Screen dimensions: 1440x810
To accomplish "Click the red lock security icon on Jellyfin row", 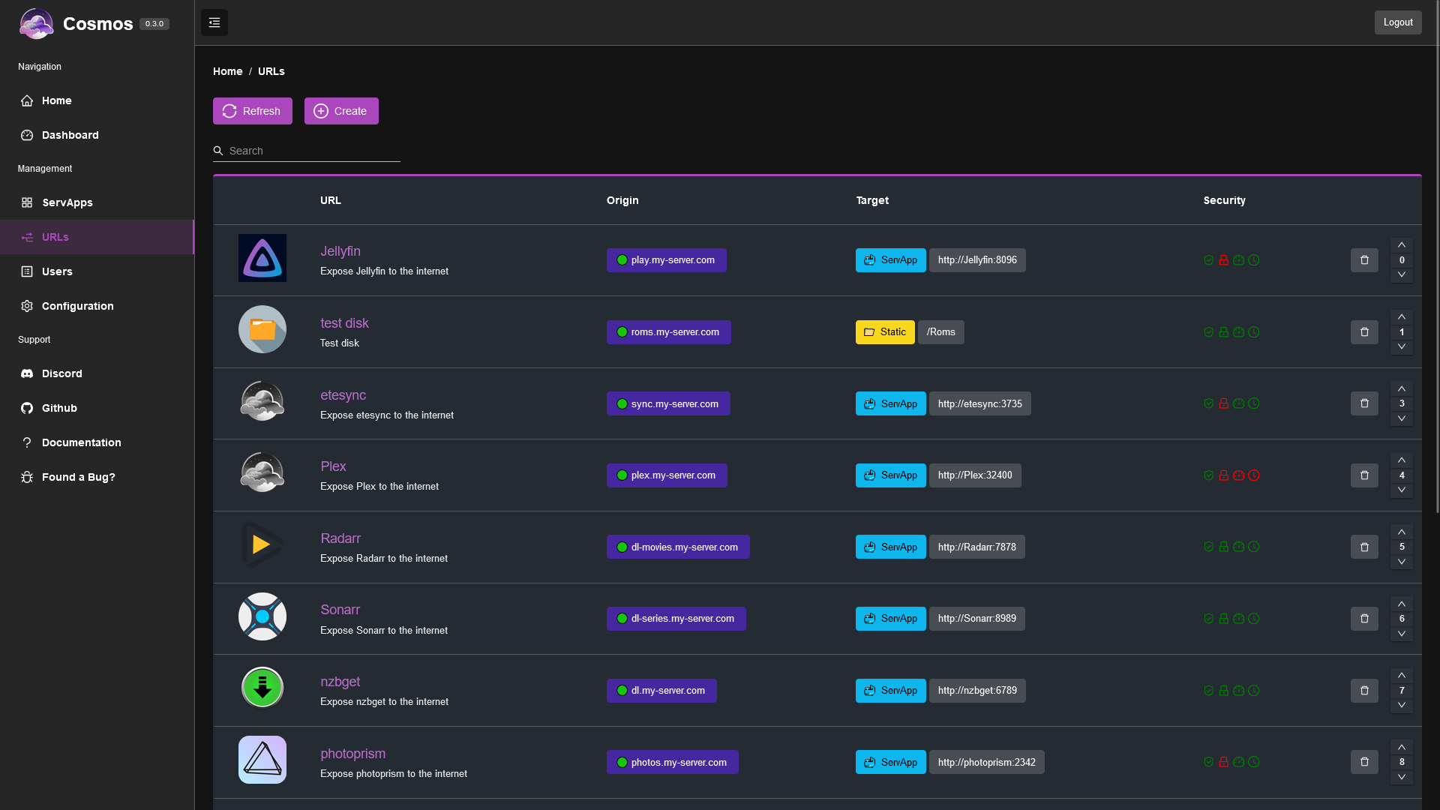I will point(1223,260).
